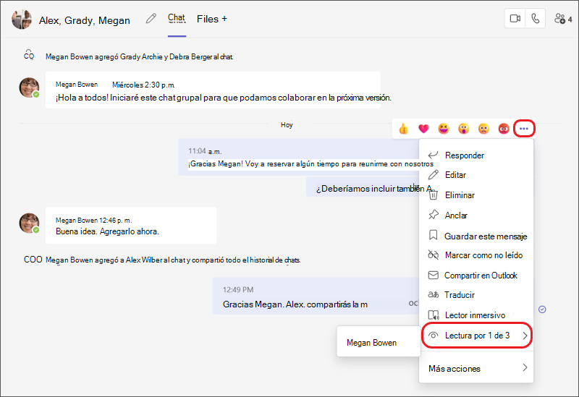React with the laughing emoji
The height and width of the screenshot is (397, 579).
tap(444, 129)
